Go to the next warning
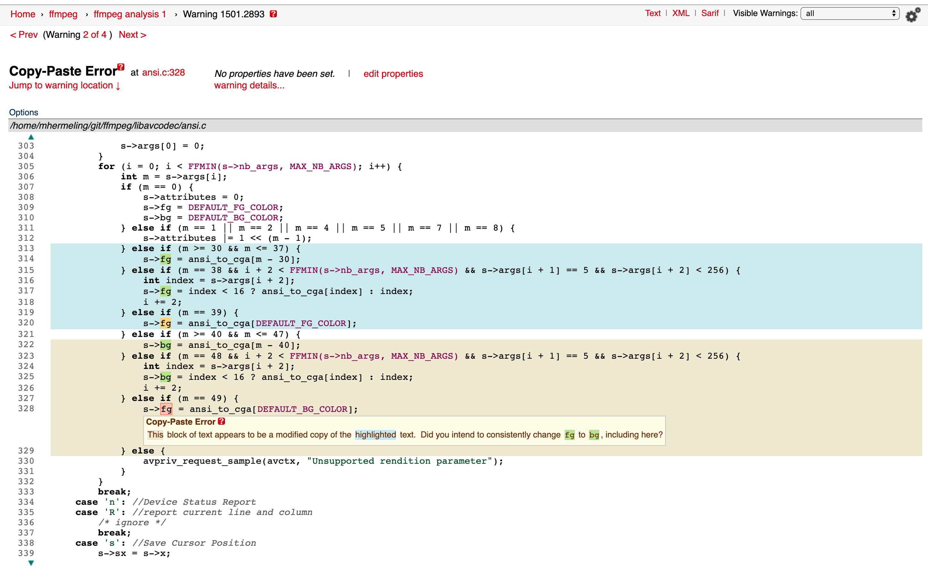This screenshot has height=572, width=928. click(x=132, y=35)
